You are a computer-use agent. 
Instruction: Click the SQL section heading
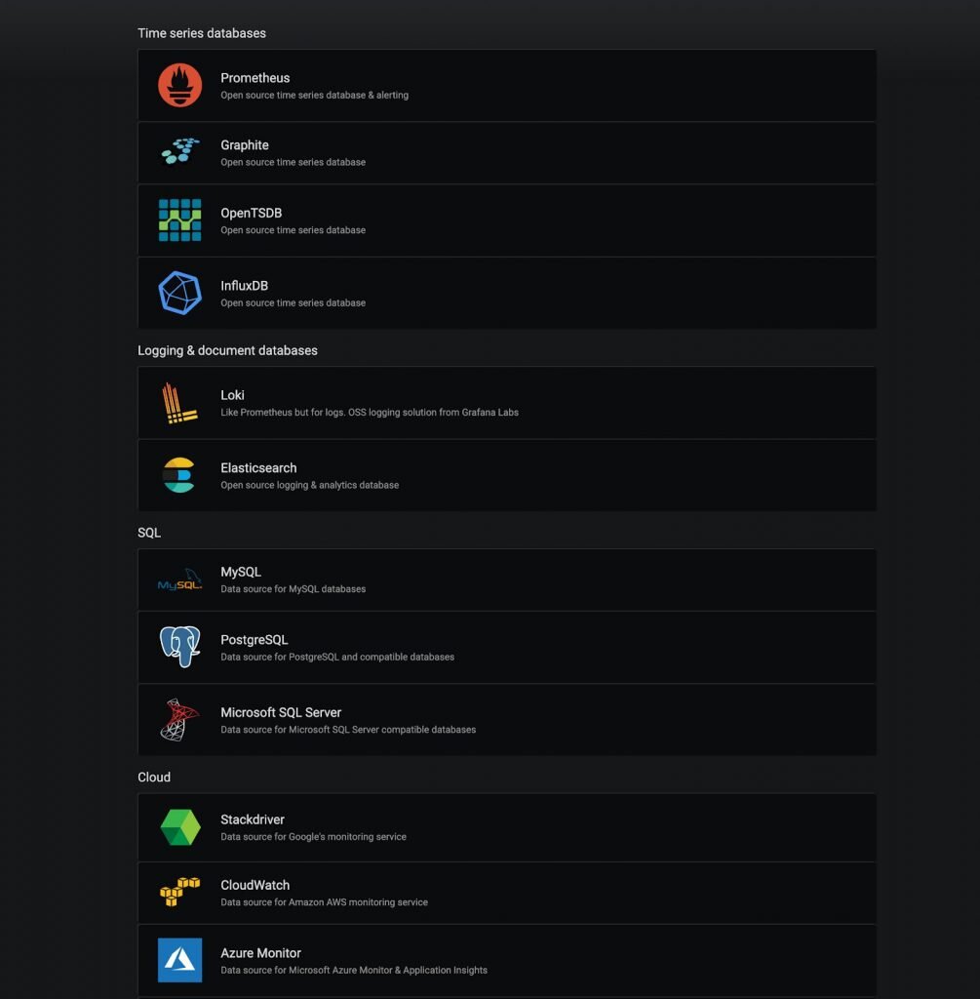[148, 532]
